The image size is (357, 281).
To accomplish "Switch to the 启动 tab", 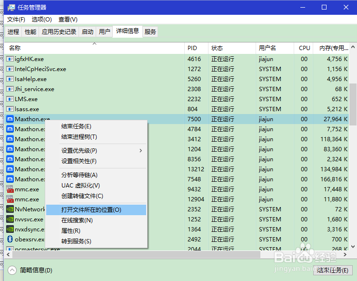I will (88, 32).
